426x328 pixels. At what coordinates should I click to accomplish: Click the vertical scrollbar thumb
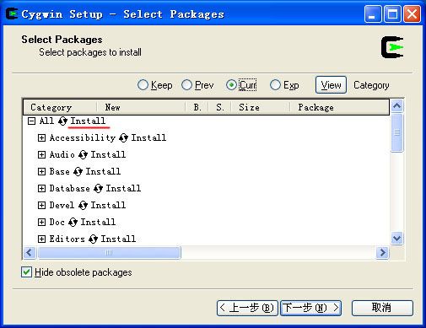396,133
